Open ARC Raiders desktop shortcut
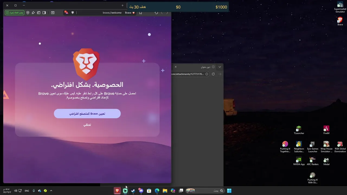This screenshot has height=195, width=347. point(313,161)
